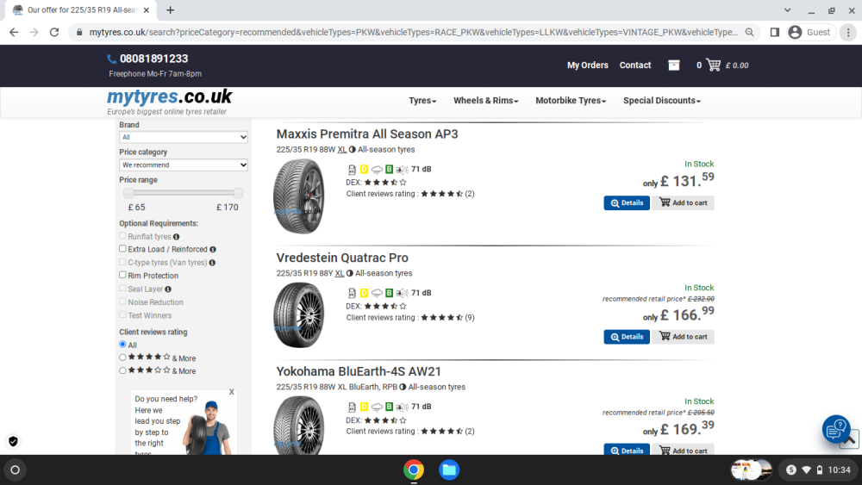Click the Maxxis Premitra tyre thumbnail image
The width and height of the screenshot is (862, 485).
click(x=299, y=196)
